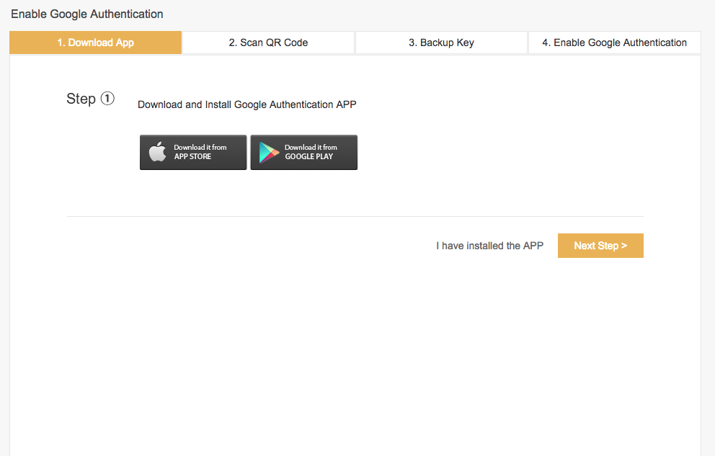The height and width of the screenshot is (456, 715).
Task: Open the 4. Enable Google Authentication tab
Action: click(x=615, y=43)
